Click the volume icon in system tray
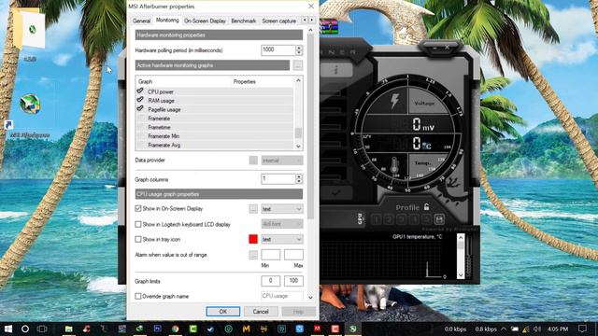598x336 pixels. pyautogui.click(x=537, y=329)
